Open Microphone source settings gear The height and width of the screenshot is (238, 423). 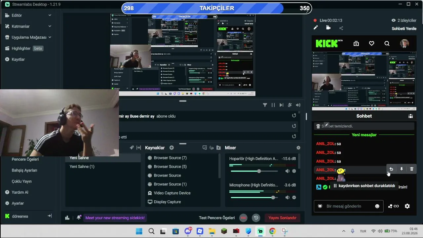(x=294, y=198)
